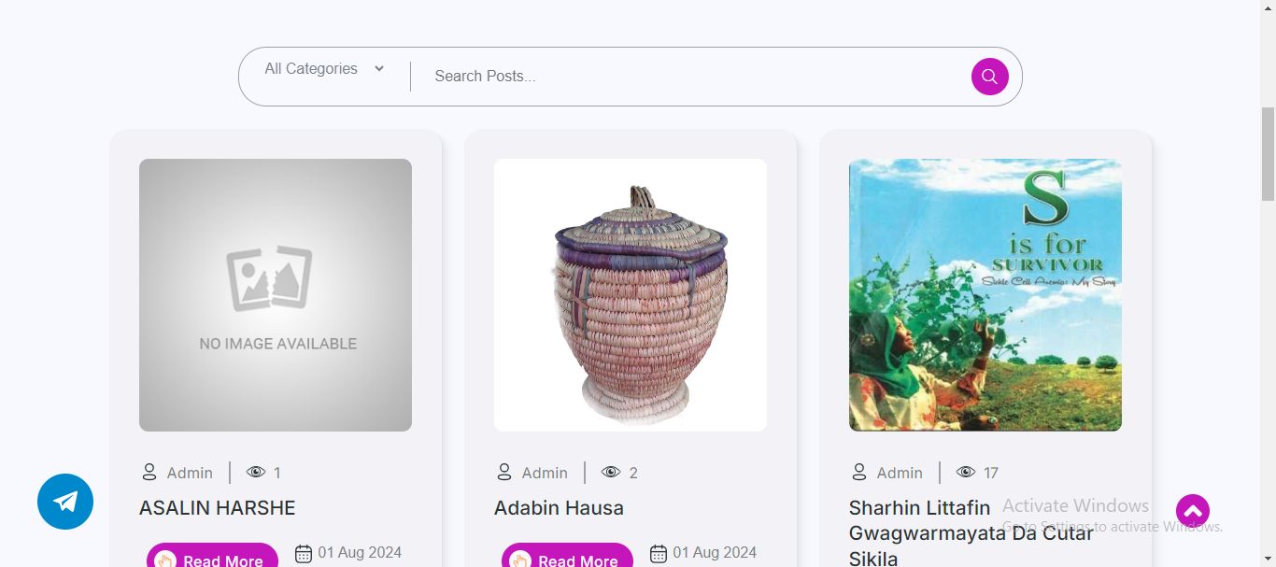
Task: Click the magenta search button icon
Action: (989, 77)
